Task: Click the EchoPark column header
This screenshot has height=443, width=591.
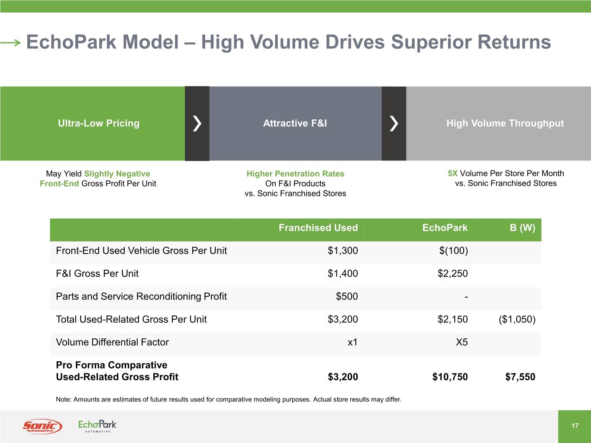Action: pyautogui.click(x=445, y=228)
